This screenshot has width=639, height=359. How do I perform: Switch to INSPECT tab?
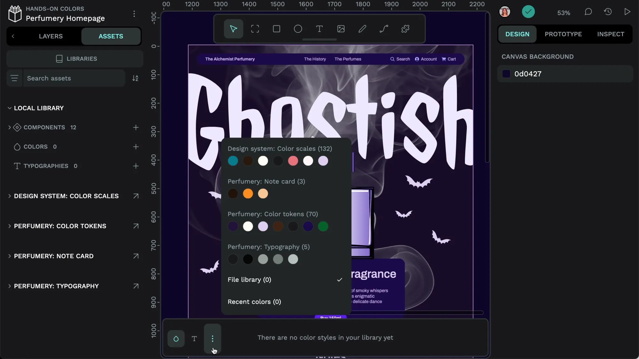coord(611,34)
